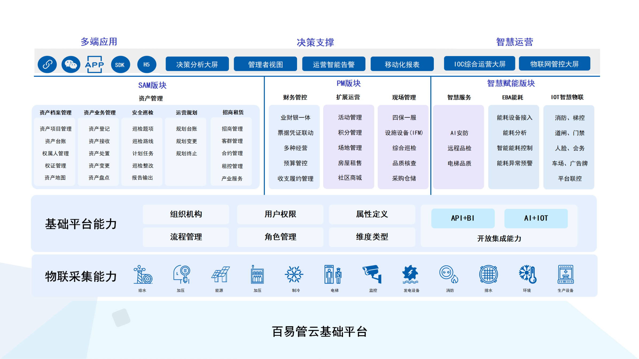Click the 资产项目管理 entry
Image resolution: width=639 pixels, height=359 pixels.
[x=56, y=129]
